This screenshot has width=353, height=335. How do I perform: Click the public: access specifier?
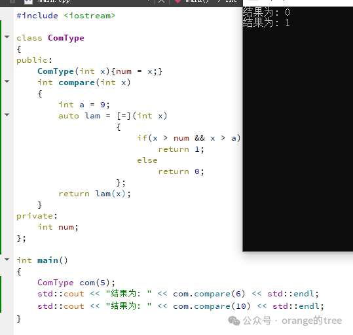click(34, 60)
